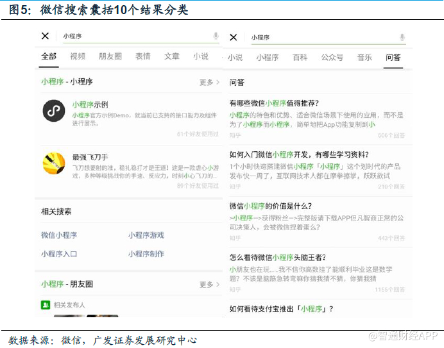444x348 pixels.
Task: Close the left search panel with X
Action: (45, 36)
